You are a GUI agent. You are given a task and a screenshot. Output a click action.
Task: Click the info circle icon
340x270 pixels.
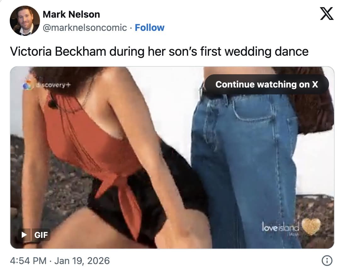[327, 261]
